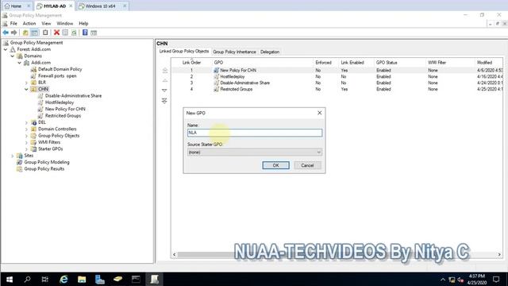Image resolution: width=508 pixels, height=286 pixels.
Task: Open the Help menu
Action: 83,23
